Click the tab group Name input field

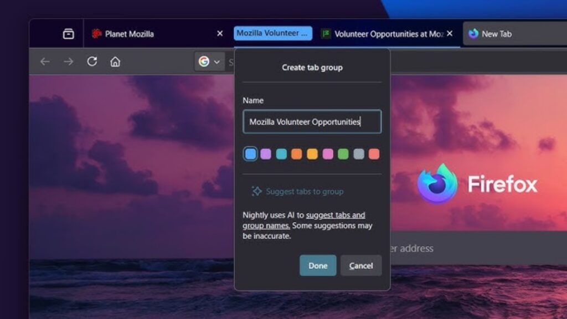coord(312,121)
